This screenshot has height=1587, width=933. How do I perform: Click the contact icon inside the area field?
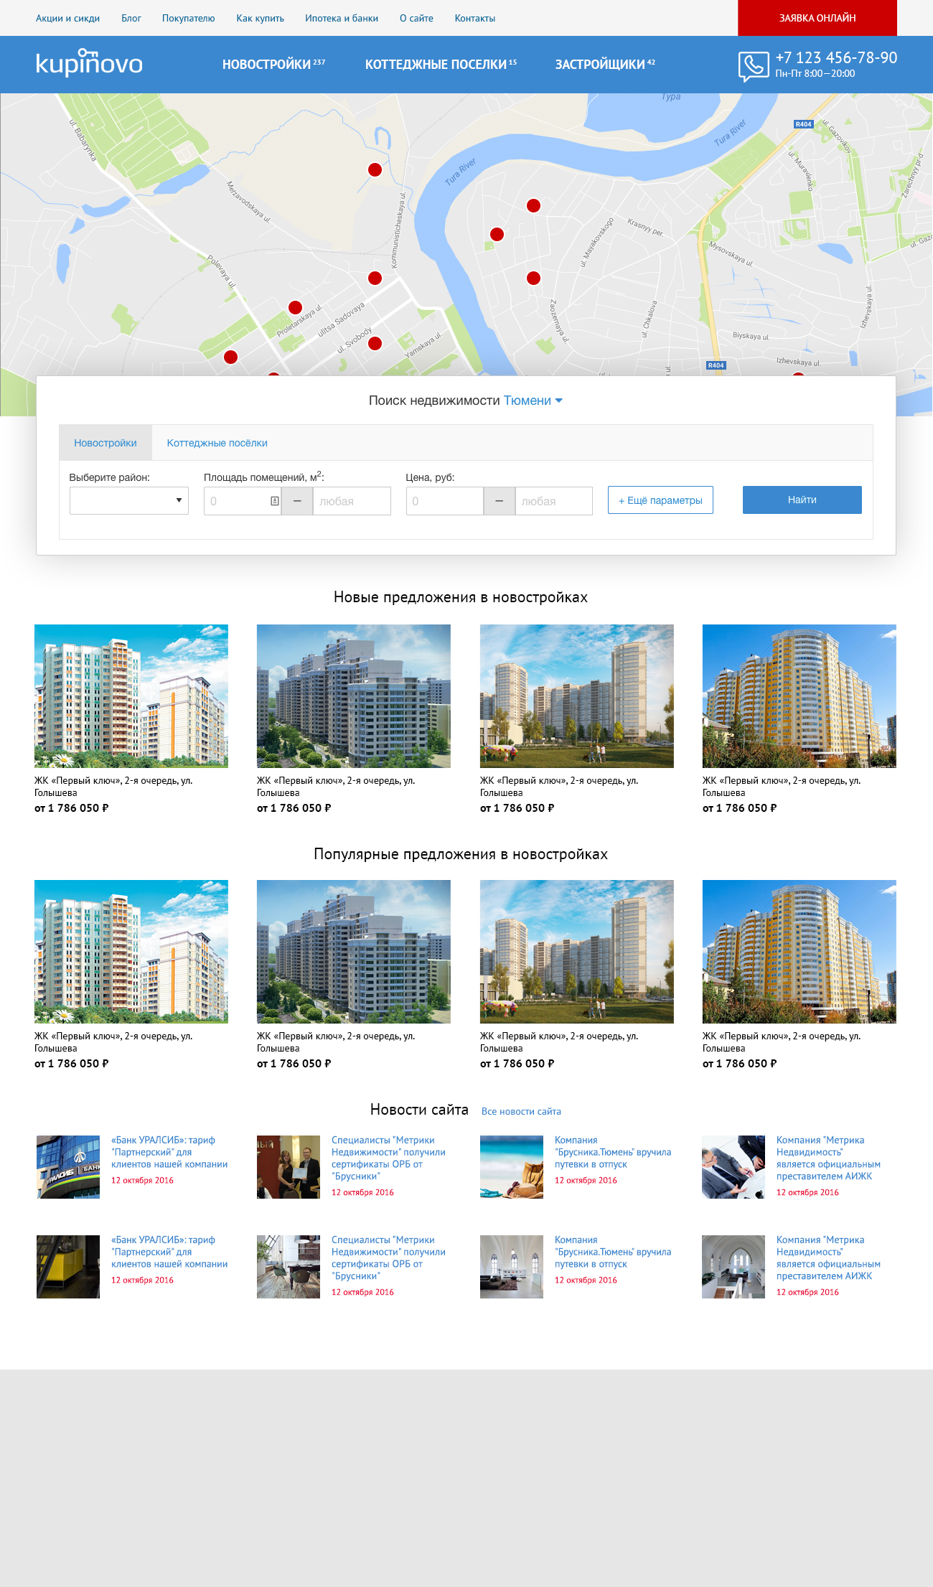coord(274,501)
